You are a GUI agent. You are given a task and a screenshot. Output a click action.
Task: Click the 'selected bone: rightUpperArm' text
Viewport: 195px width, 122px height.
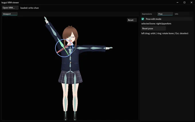point(156,24)
